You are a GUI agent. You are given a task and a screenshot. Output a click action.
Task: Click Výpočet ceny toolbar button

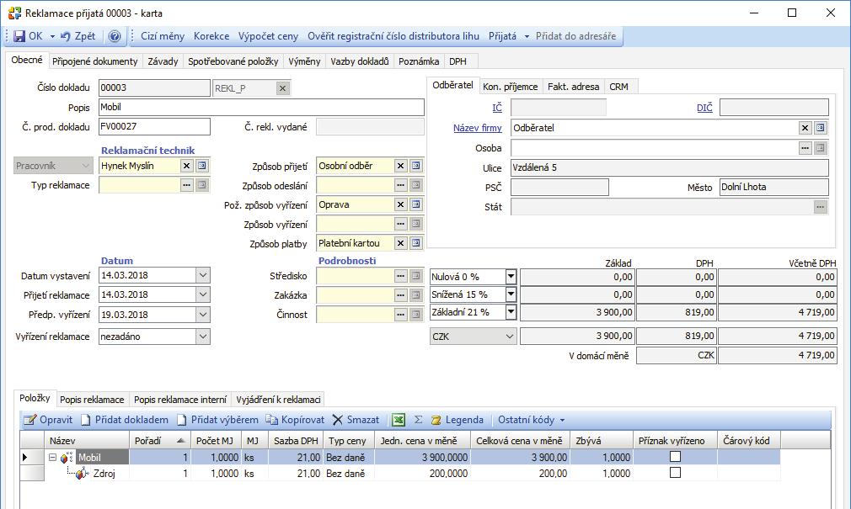pos(268,36)
